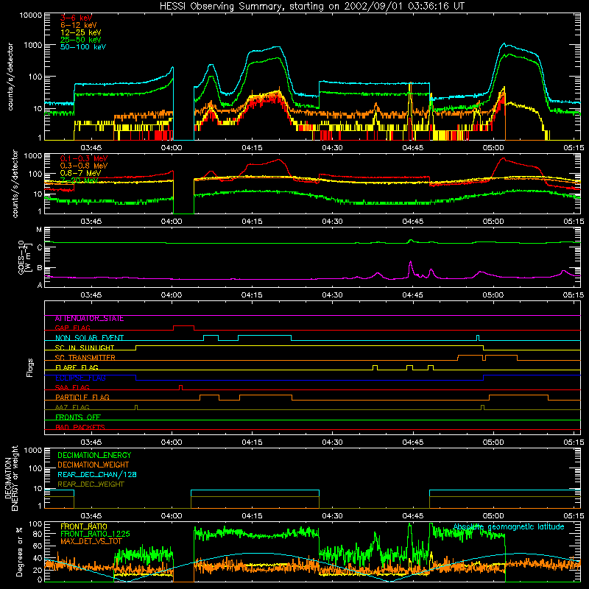Click the ECLIPSE_FLAG label

[80, 378]
